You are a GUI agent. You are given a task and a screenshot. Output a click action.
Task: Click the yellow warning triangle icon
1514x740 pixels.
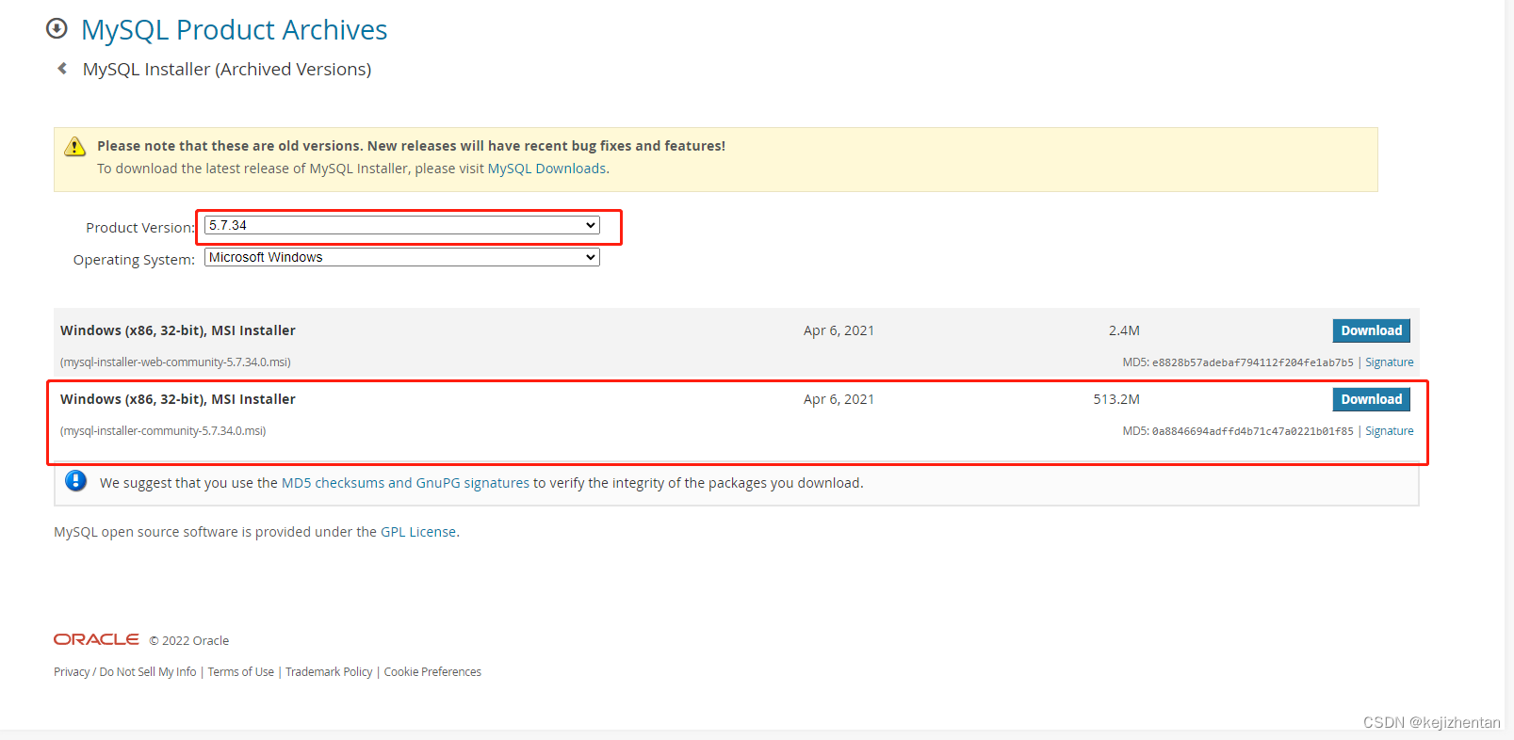coord(74,147)
